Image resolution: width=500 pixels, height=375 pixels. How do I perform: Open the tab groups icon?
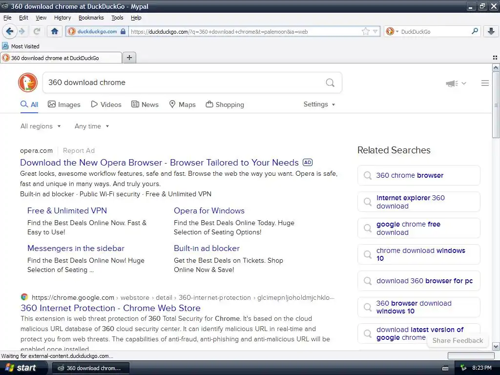[495, 58]
